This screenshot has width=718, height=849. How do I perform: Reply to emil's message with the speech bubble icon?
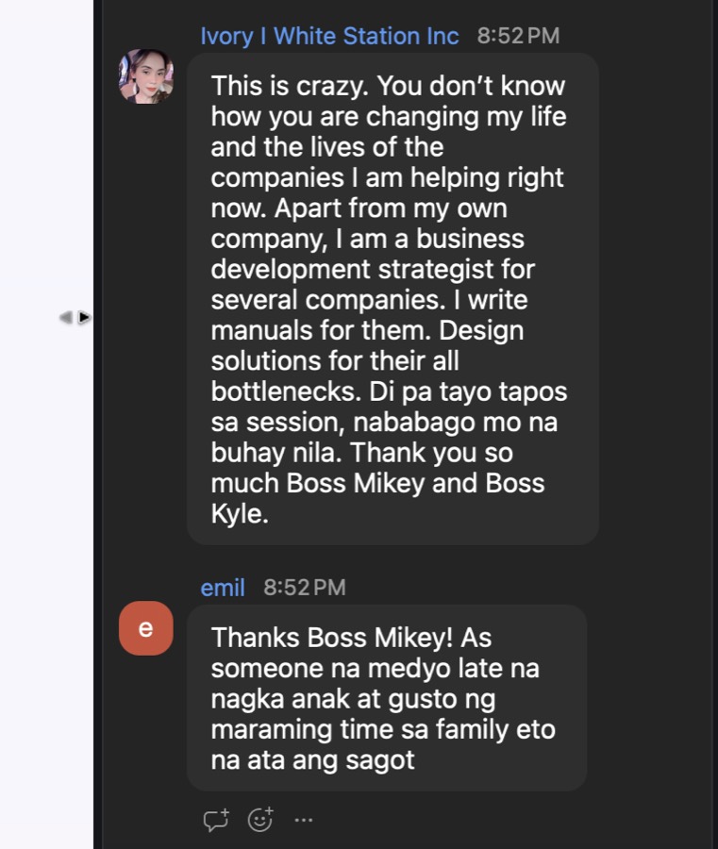216,820
